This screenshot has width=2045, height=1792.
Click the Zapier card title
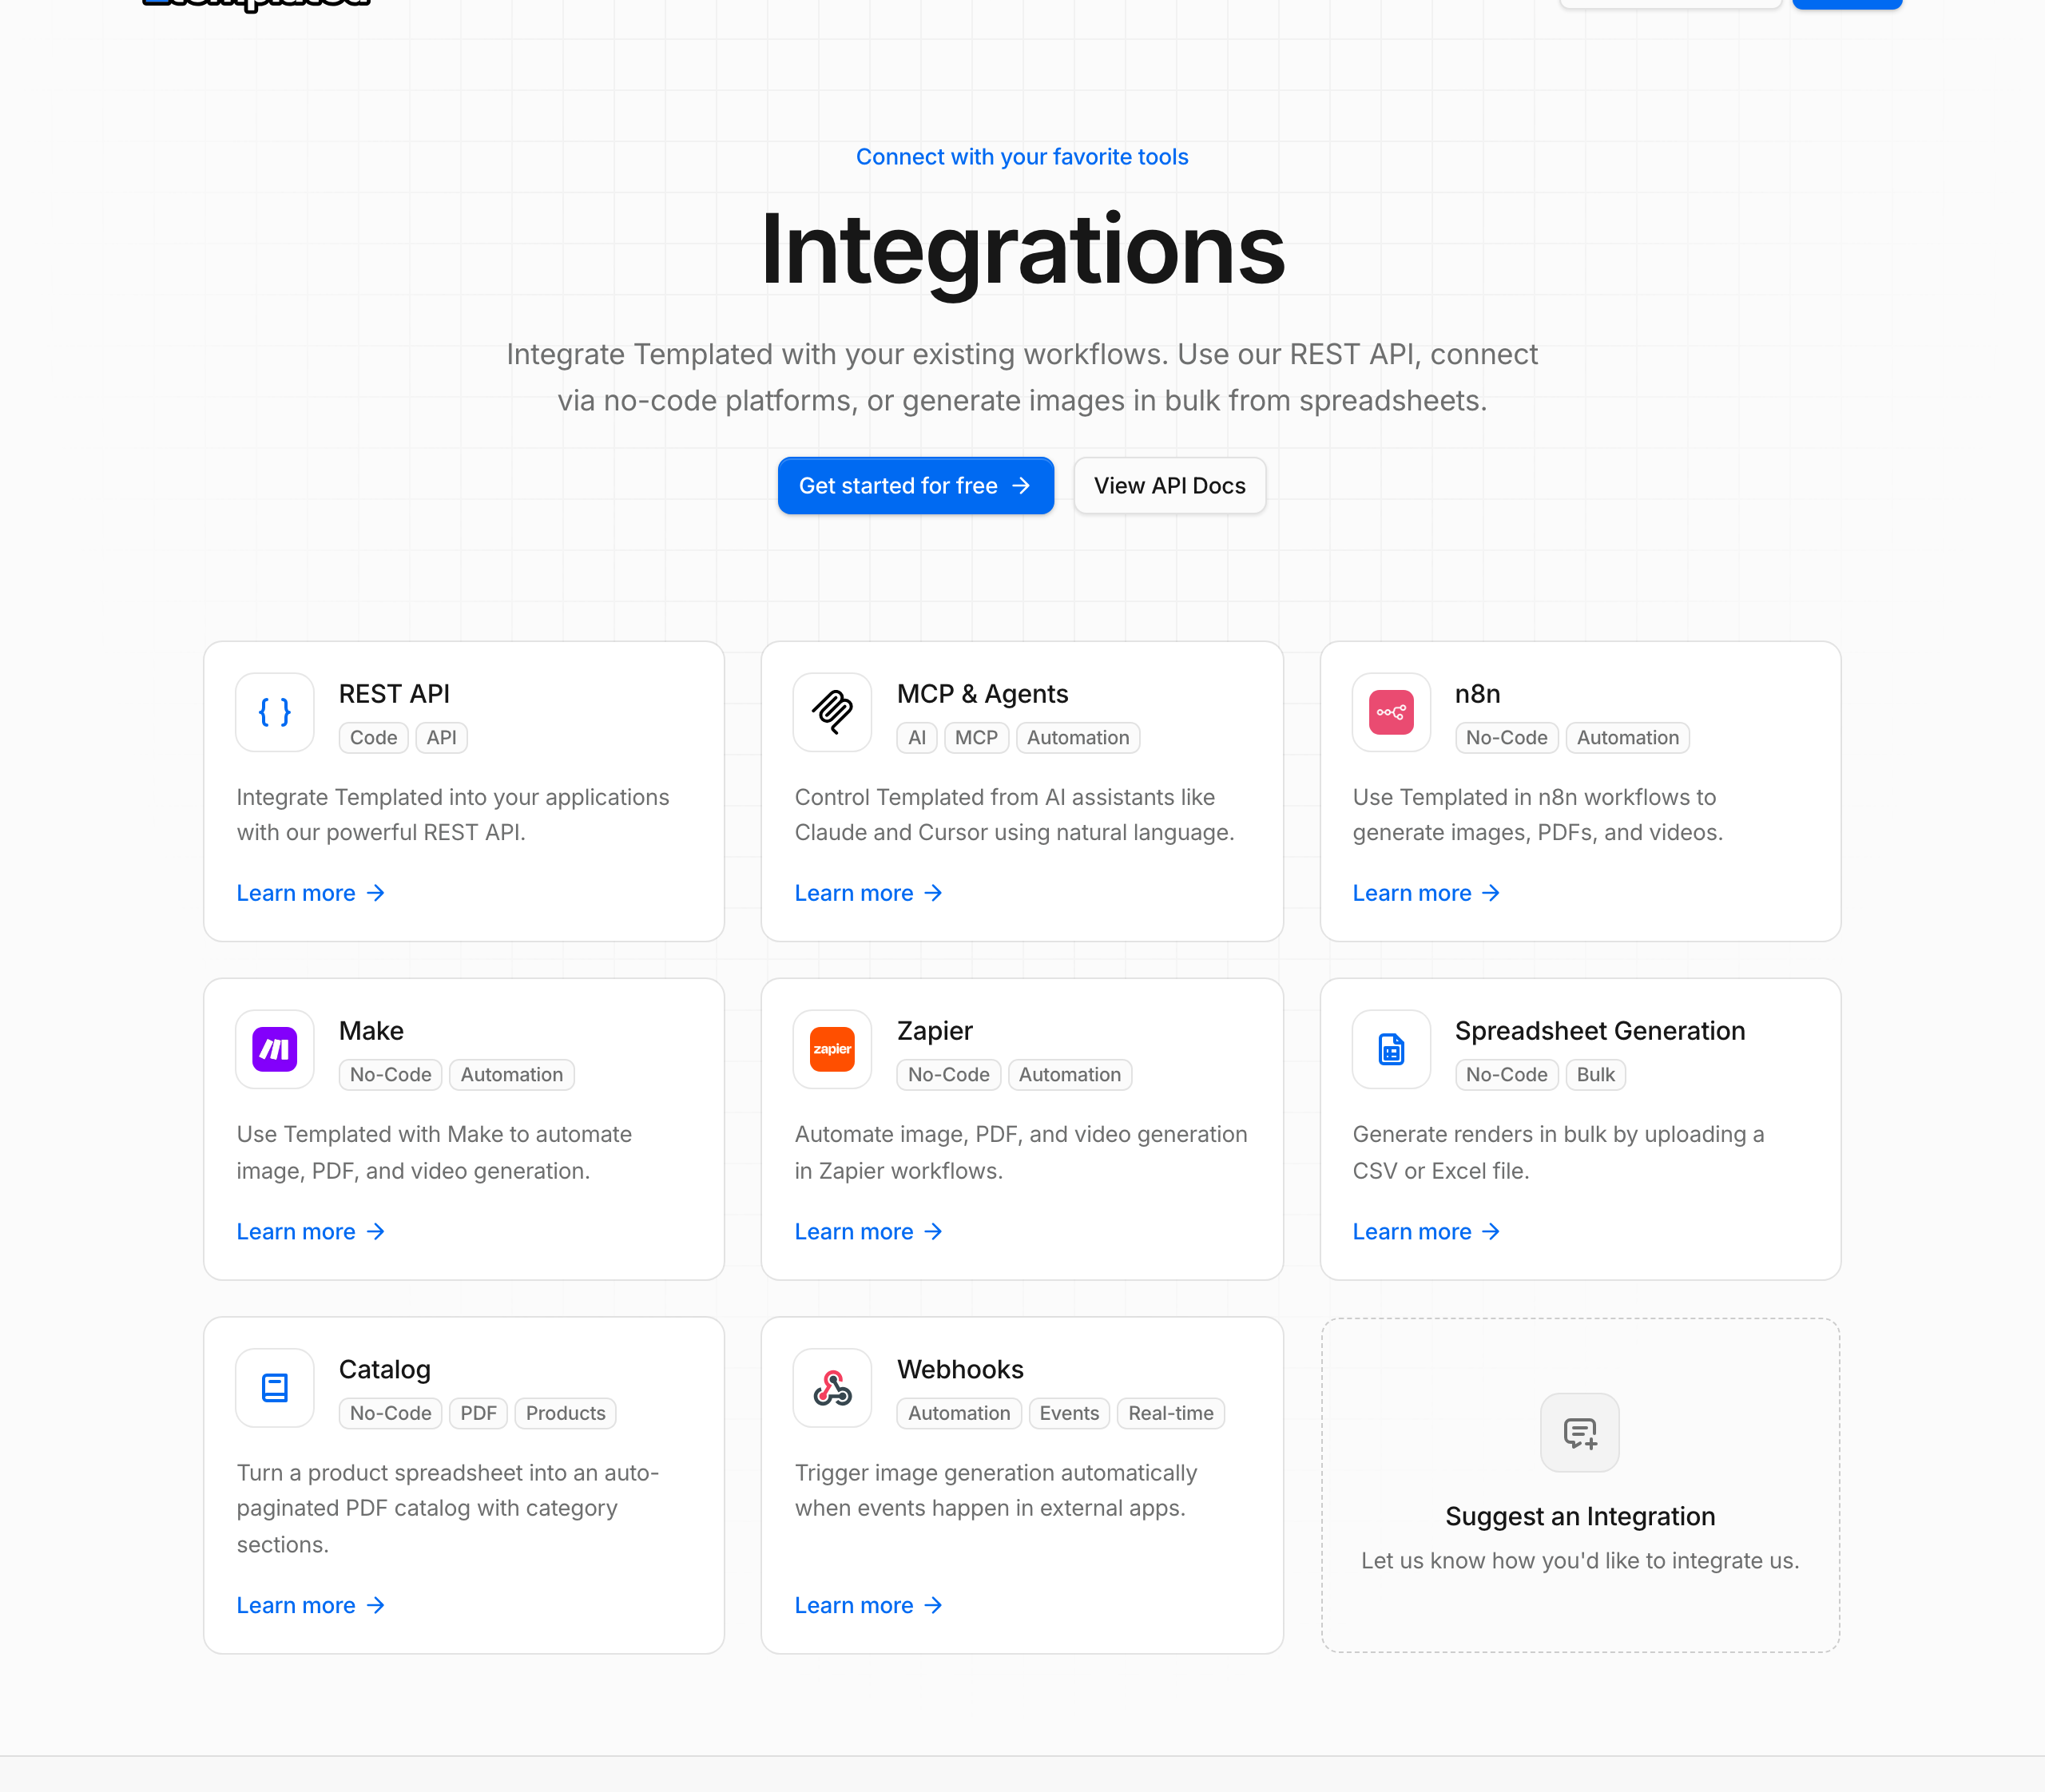pyautogui.click(x=935, y=1031)
